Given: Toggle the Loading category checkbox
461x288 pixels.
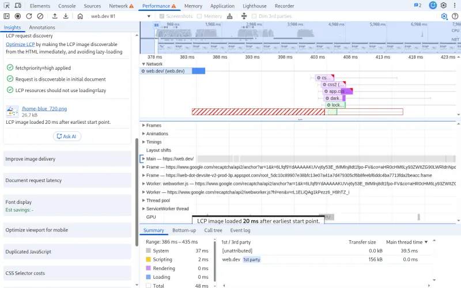Looking at the screenshot, I should 149,277.
